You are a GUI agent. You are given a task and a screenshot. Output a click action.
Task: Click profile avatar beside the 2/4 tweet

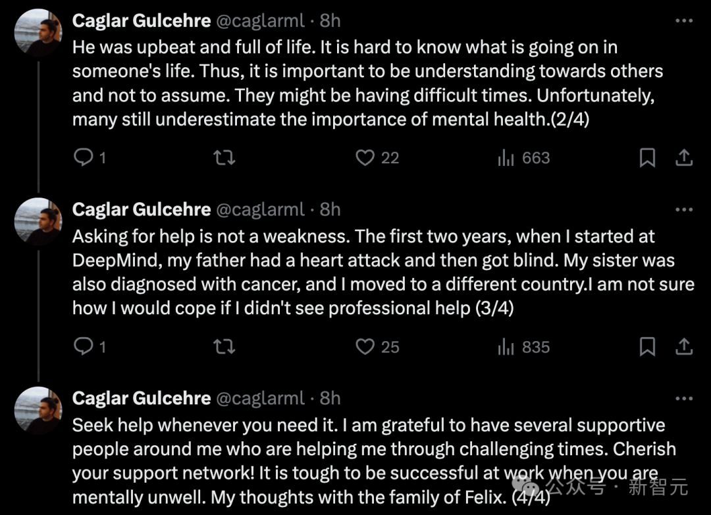38,33
